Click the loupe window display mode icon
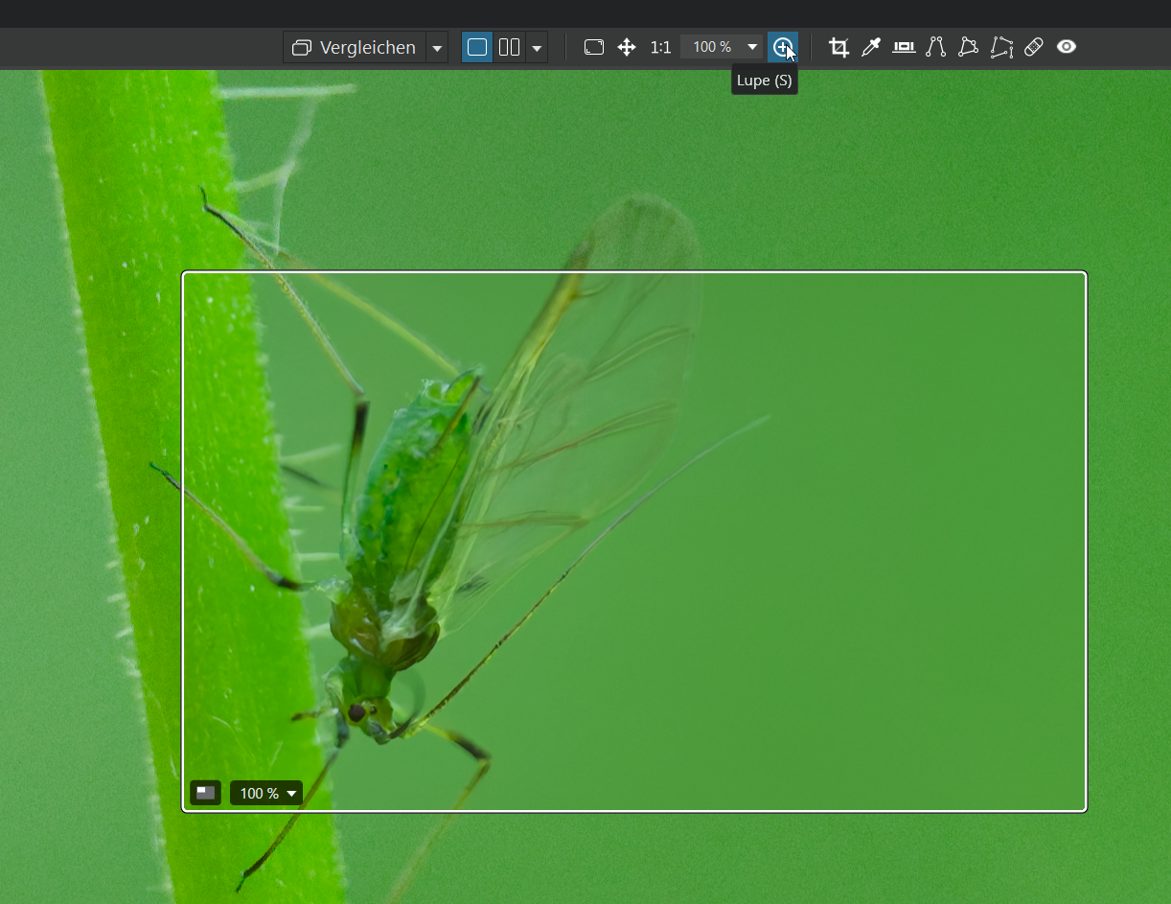 click(x=205, y=793)
